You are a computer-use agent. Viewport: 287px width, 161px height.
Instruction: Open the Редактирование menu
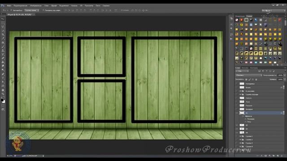(20, 6)
